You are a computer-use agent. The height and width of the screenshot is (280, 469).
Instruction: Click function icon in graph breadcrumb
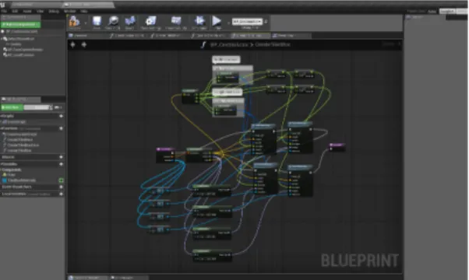click(203, 45)
